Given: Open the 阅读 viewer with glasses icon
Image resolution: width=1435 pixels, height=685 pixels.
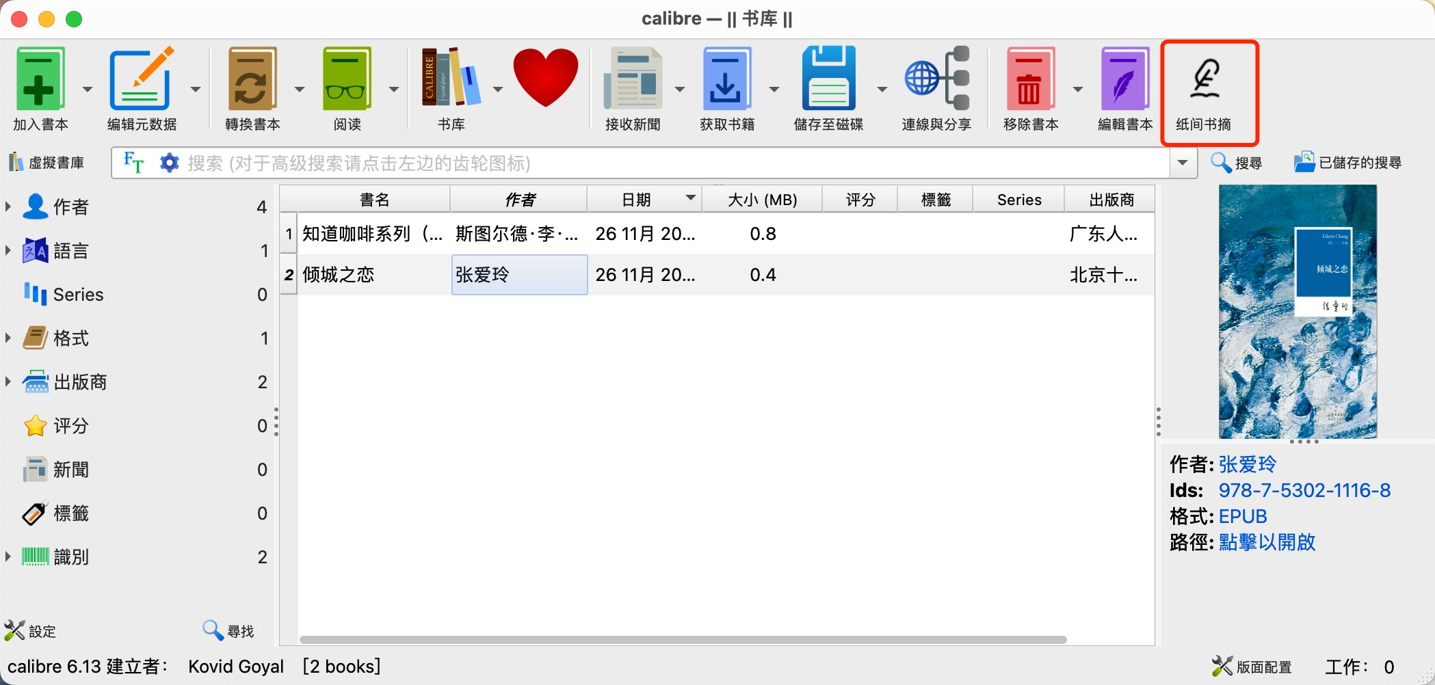Looking at the screenshot, I should 347,79.
